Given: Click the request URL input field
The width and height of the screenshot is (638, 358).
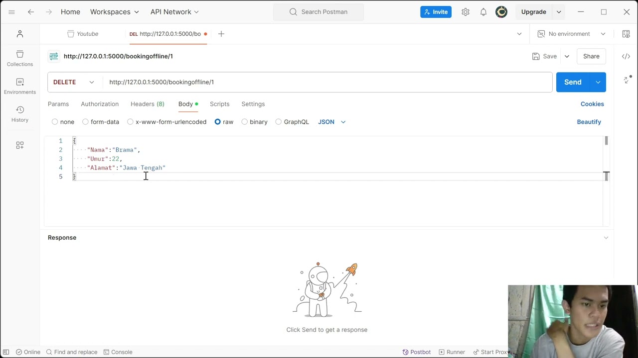Looking at the screenshot, I should tap(327, 82).
